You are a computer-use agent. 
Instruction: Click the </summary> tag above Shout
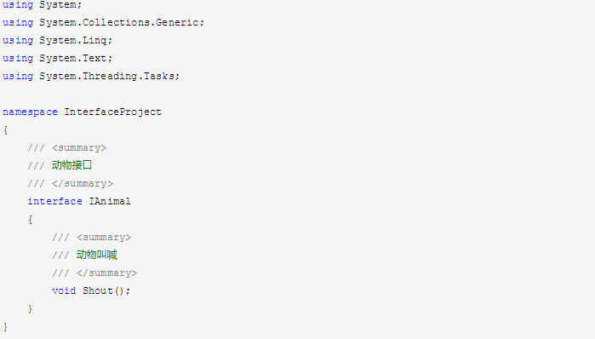point(106,273)
